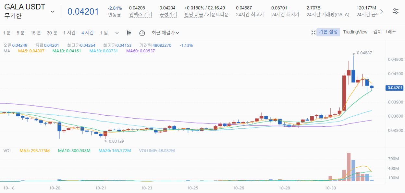Click the volume MA5: 293.175M label
The width and height of the screenshot is (405, 193).
click(35, 151)
